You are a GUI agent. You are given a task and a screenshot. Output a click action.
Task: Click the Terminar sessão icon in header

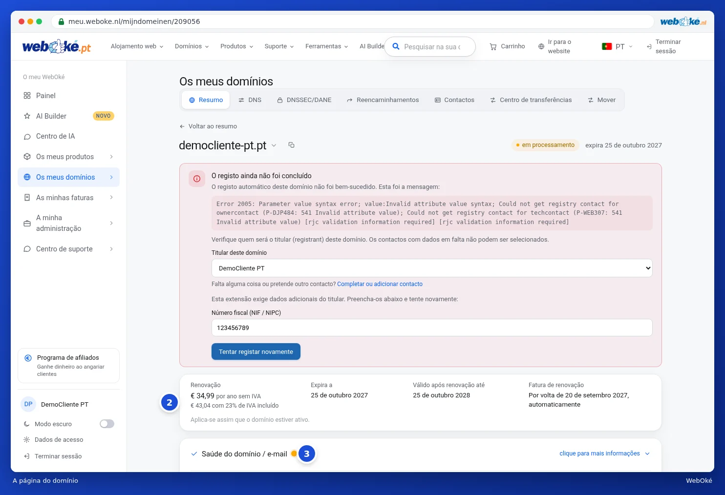649,46
